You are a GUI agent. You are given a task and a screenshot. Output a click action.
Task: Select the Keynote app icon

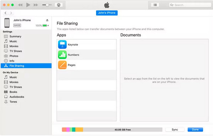62,44
